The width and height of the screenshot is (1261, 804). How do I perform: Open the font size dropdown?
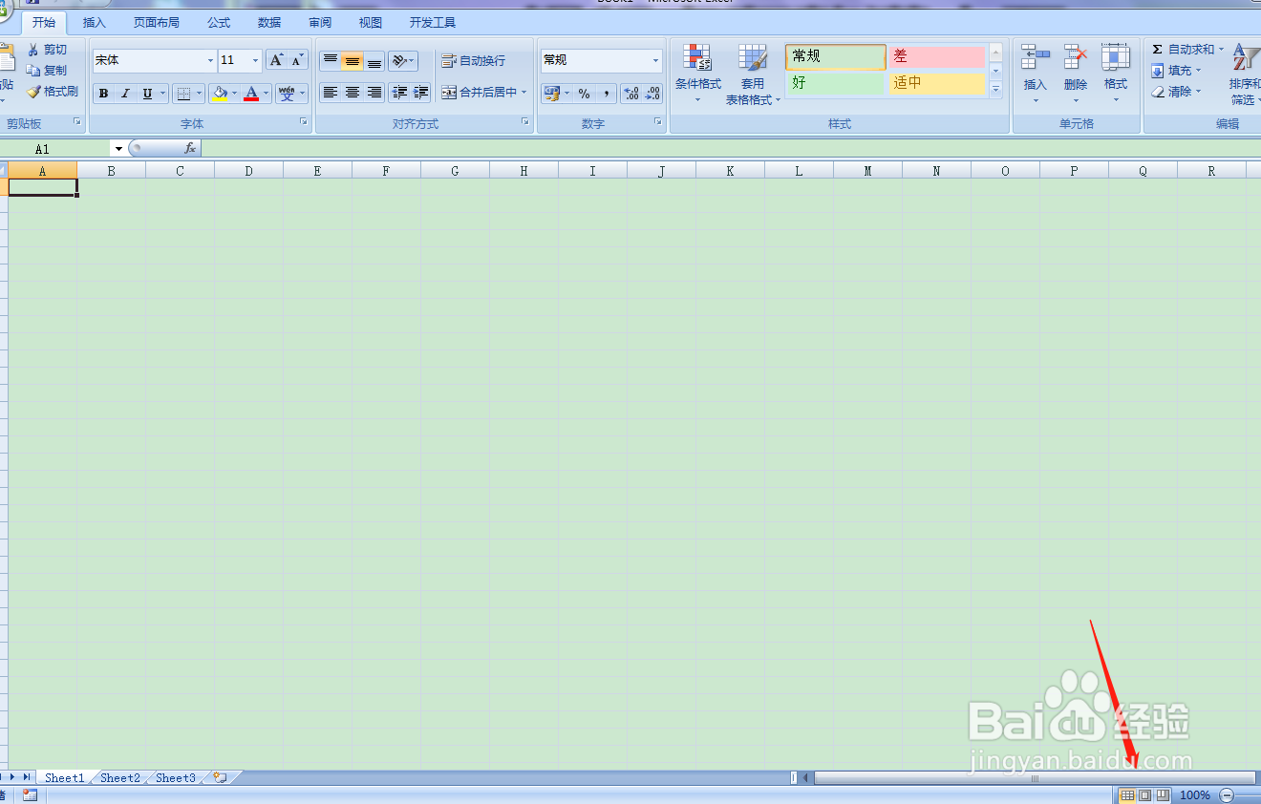click(256, 60)
